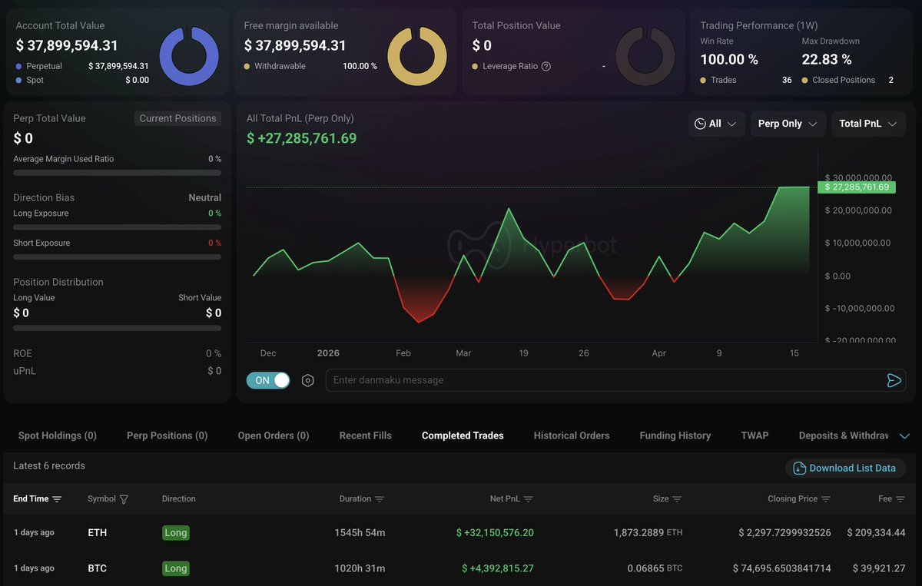922x586 pixels.
Task: Sort by Size column icon
Action: click(677, 499)
